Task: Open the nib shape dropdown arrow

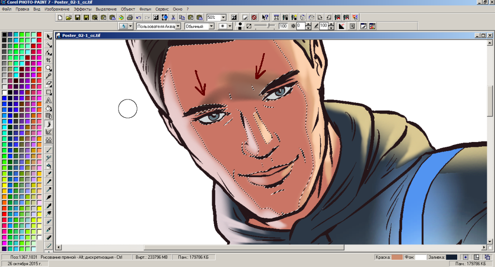Action: pos(230,26)
